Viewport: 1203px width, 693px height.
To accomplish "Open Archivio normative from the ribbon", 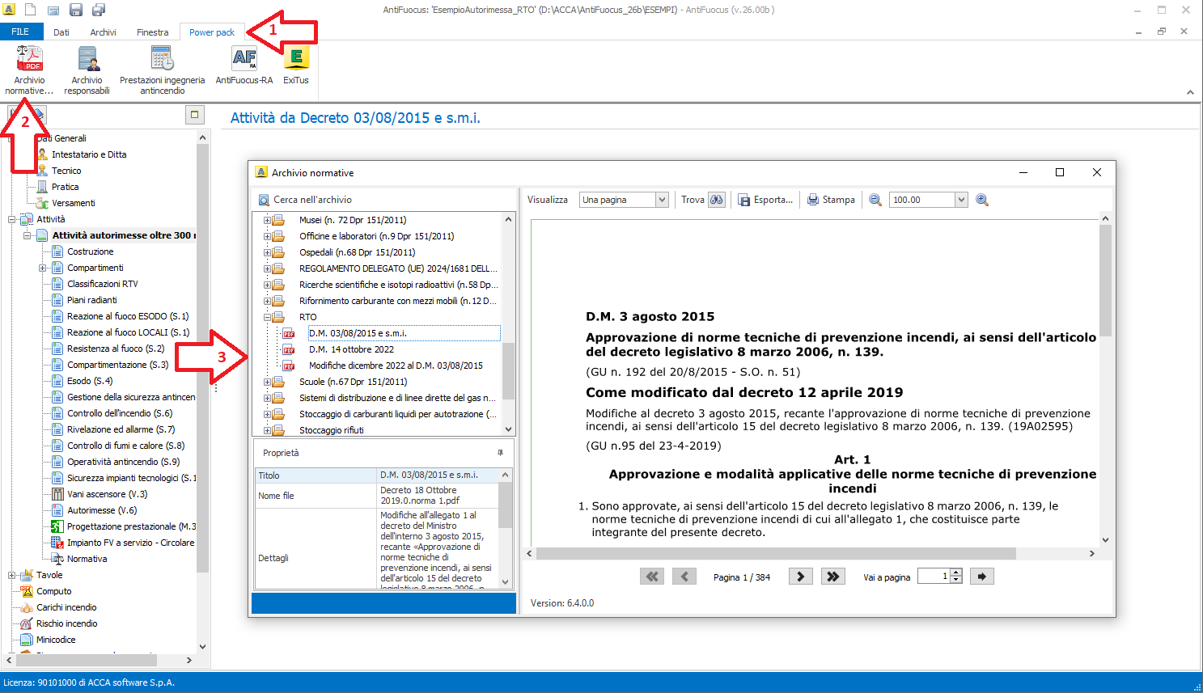I will (x=30, y=70).
